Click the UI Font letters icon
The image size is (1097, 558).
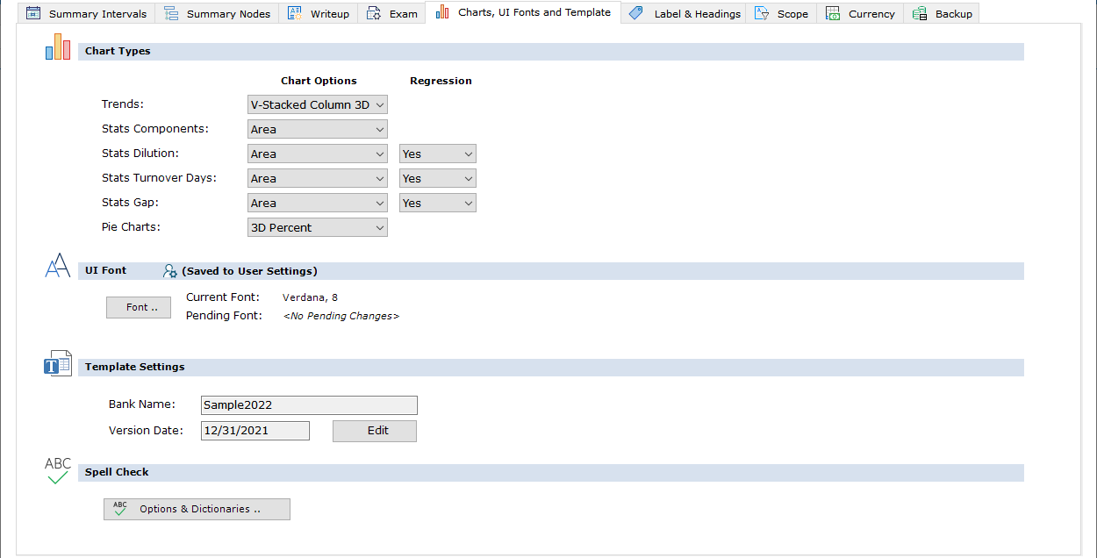(58, 266)
